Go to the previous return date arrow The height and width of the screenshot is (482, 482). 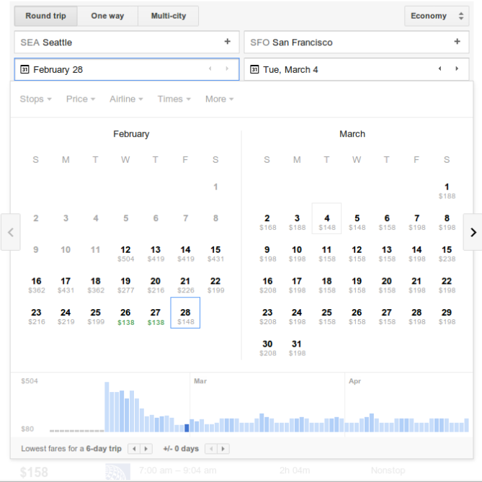tap(440, 69)
